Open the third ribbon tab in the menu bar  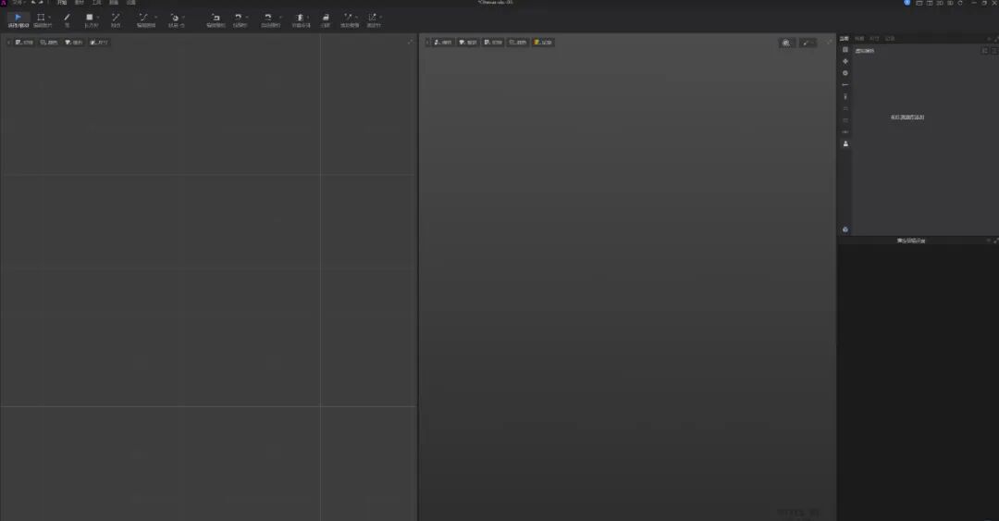point(97,3)
